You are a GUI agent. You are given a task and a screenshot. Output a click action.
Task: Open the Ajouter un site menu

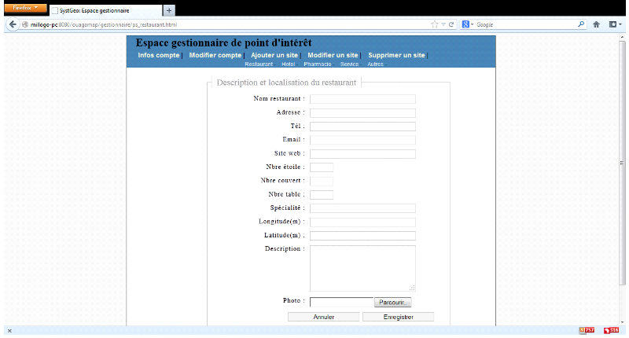click(274, 55)
